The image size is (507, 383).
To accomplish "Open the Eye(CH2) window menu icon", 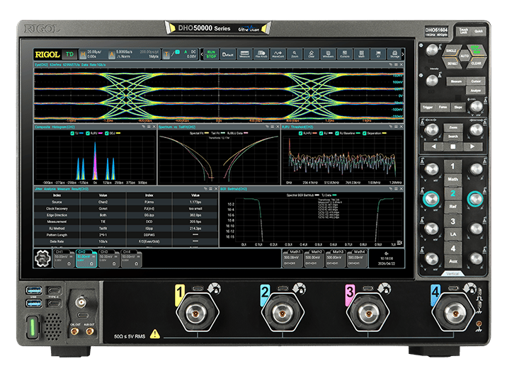I will coord(396,64).
